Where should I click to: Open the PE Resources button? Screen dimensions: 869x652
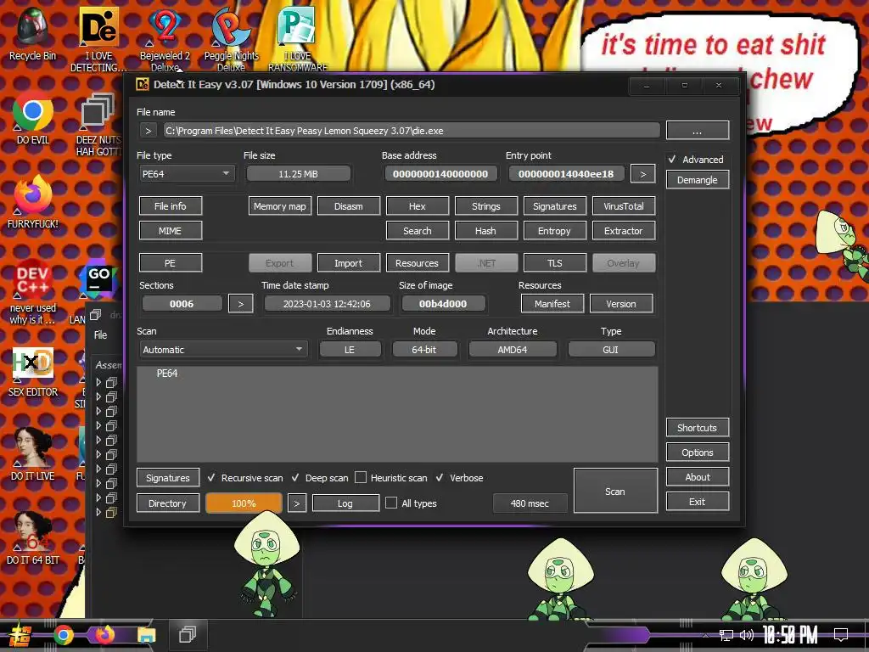(418, 263)
